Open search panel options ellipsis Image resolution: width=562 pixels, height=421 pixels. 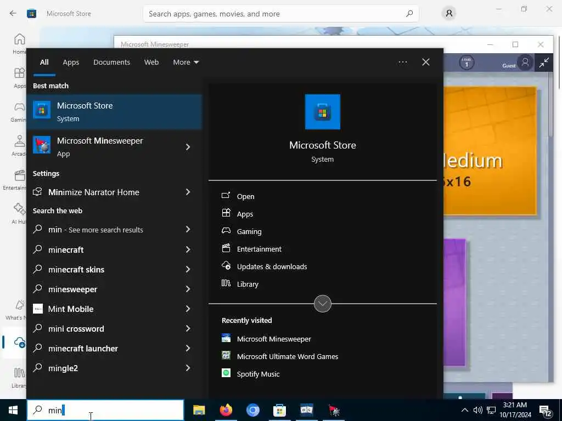403,62
